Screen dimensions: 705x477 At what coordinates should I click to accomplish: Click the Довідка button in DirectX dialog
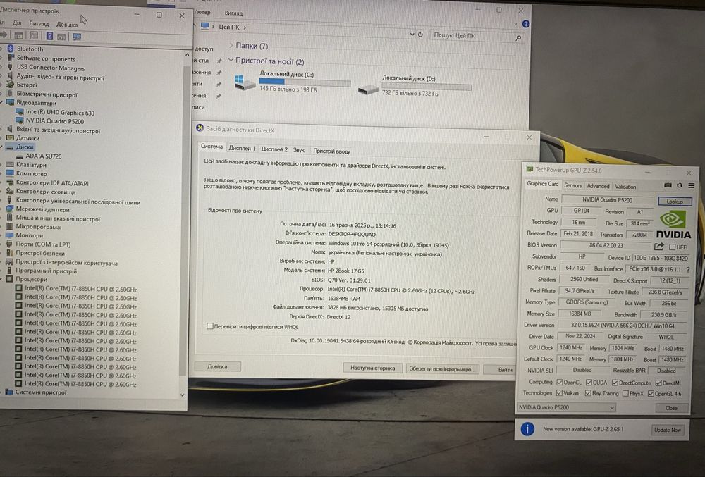[x=217, y=366]
